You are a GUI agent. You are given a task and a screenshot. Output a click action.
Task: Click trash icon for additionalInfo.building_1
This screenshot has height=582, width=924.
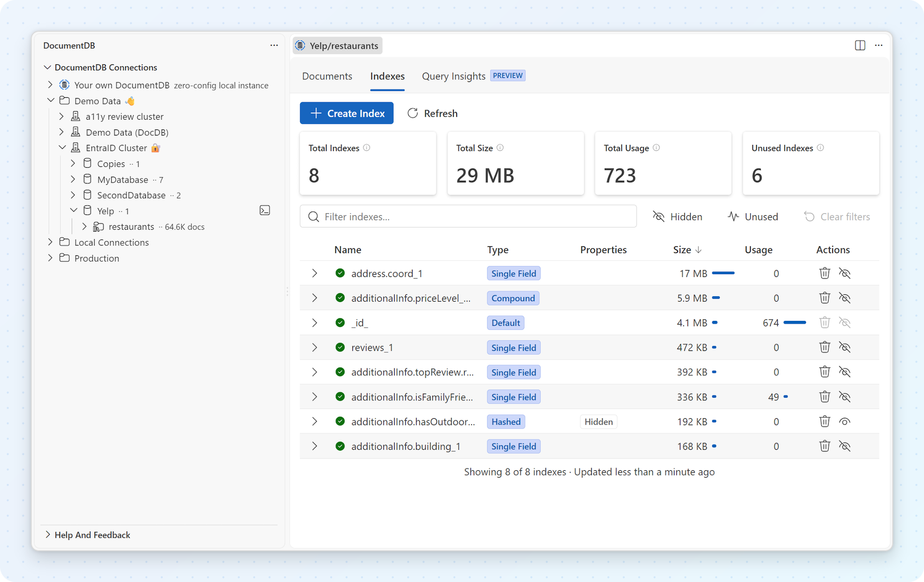824,446
